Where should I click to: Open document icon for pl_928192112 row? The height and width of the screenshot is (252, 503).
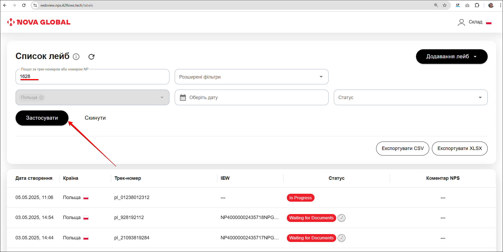point(342,218)
